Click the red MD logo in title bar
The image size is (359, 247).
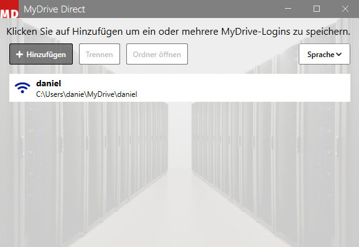tap(9, 9)
